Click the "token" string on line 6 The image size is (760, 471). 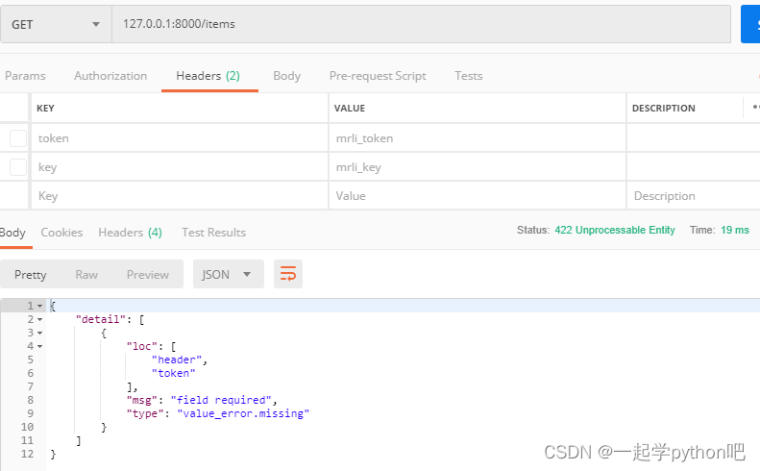click(x=174, y=373)
